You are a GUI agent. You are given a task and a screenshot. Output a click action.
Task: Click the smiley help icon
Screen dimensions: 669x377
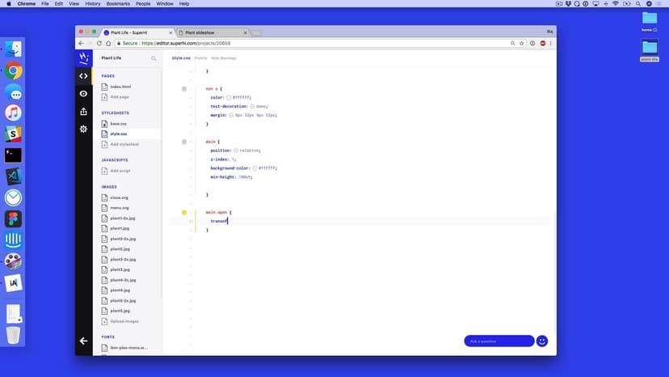click(x=542, y=341)
